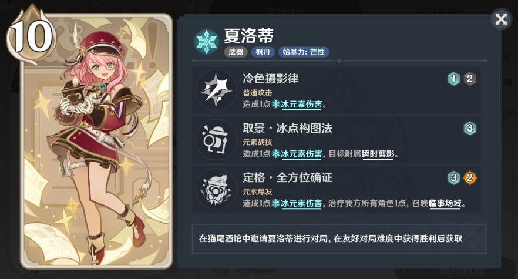The image size is (518, 279).
Task: Select the 始基力: 芒性 tag
Action: click(304, 52)
